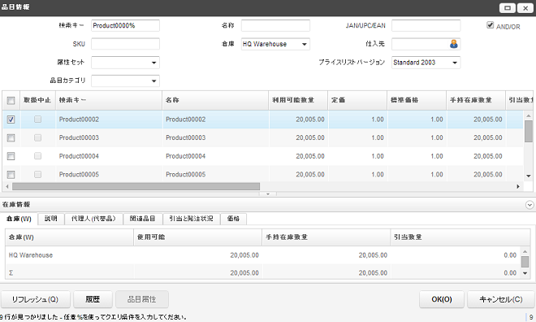The width and height of the screenshot is (536, 322).
Task: Toggle 取扱中止 checkbox for Product00004
Action: (37, 156)
